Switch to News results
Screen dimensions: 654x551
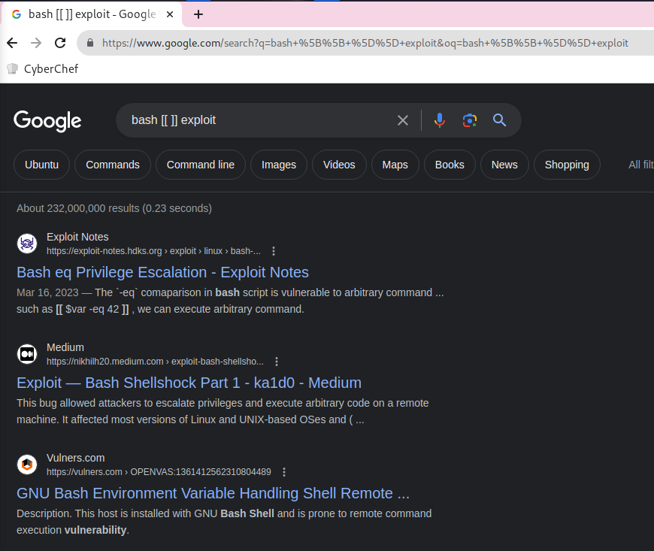(504, 165)
